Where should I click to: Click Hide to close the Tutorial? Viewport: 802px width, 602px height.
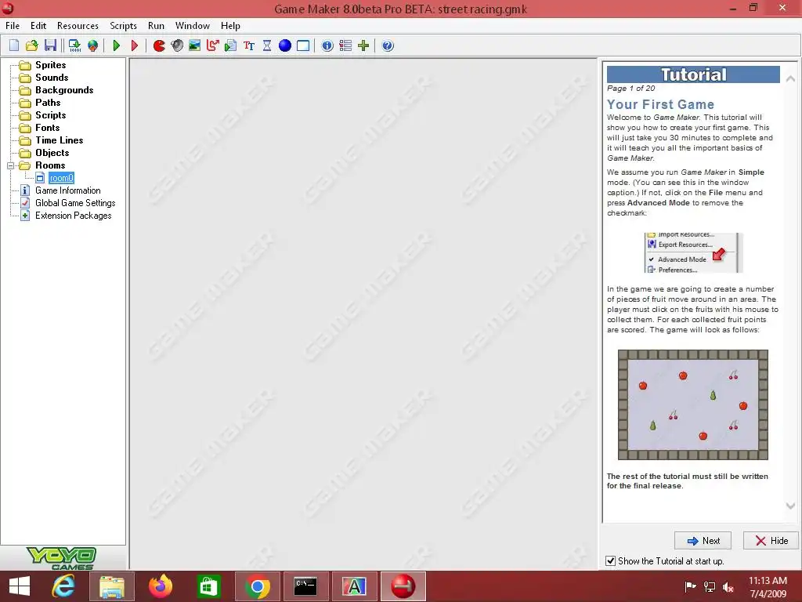click(771, 541)
